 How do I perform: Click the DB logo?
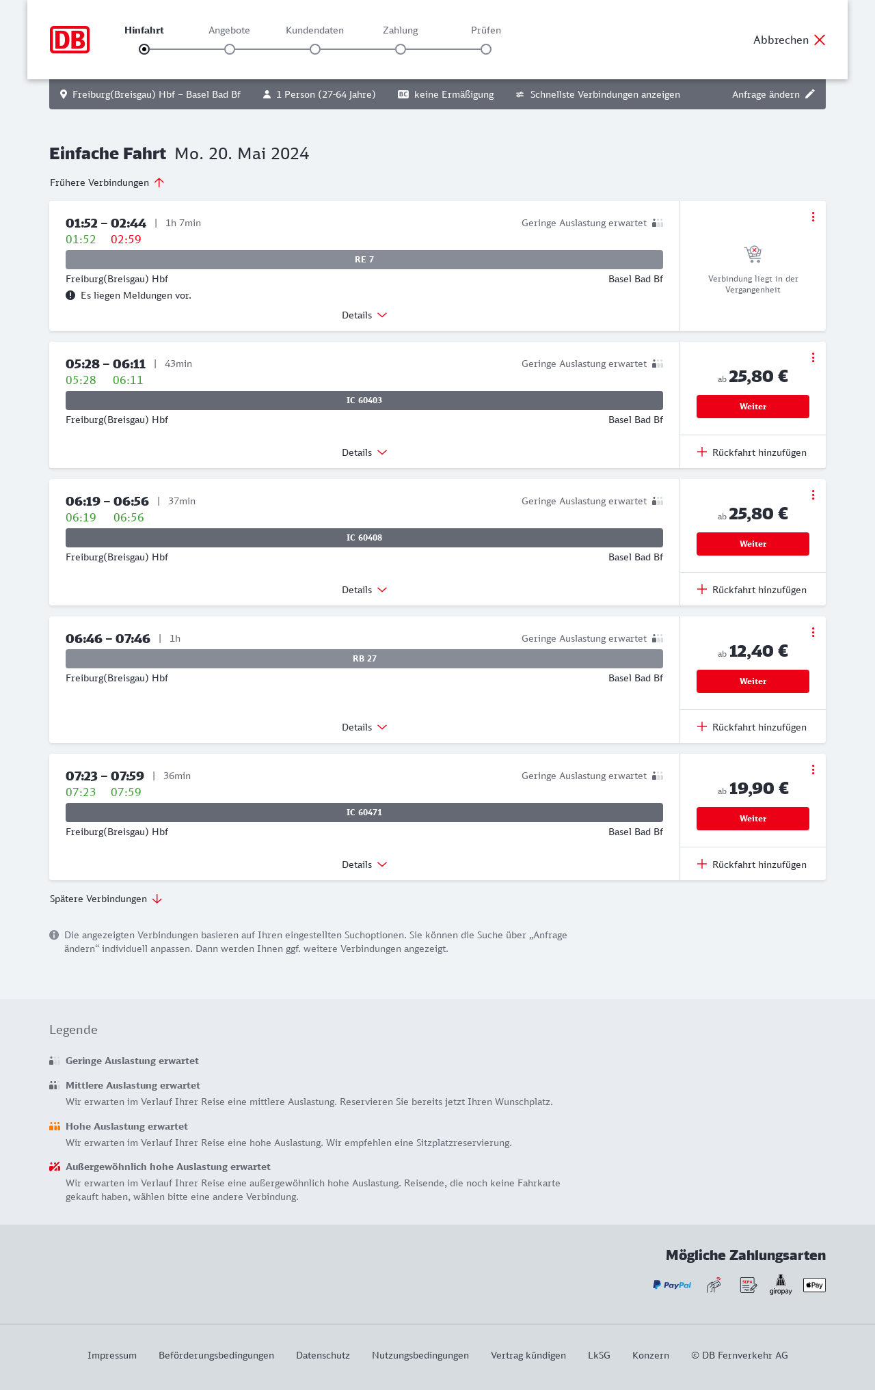(x=70, y=40)
